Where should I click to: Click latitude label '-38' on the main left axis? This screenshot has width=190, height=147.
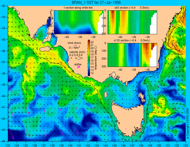coord(3,73)
